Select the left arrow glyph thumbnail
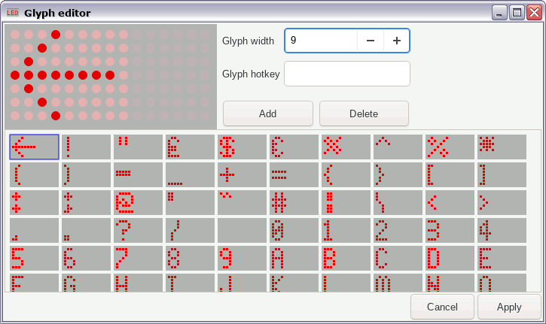Image resolution: width=546 pixels, height=324 pixels. (35, 147)
